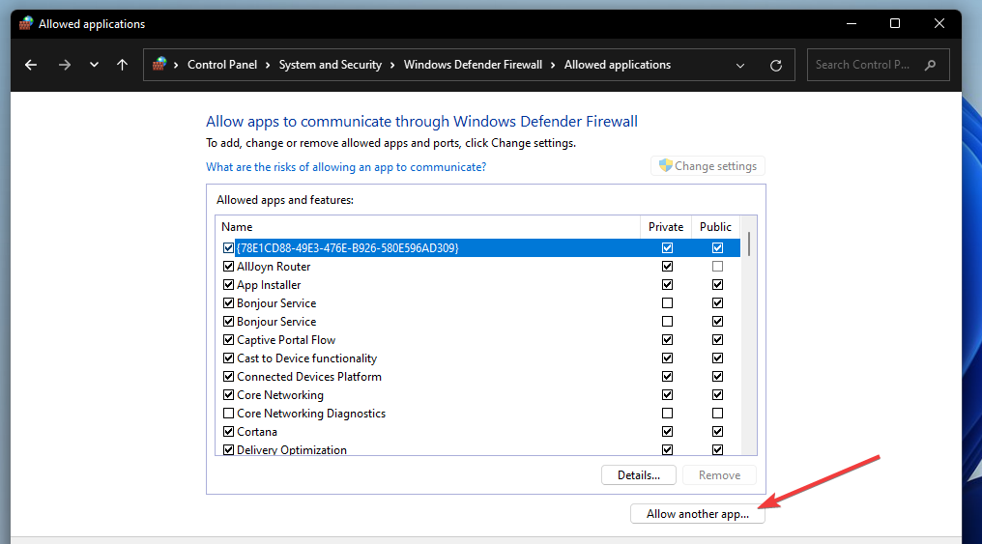
Task: Focus the Search Control Panel field
Action: point(878,65)
